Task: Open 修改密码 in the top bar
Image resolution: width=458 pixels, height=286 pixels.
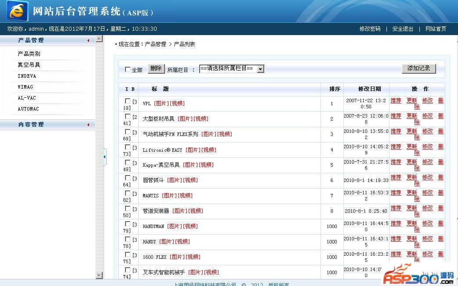Action: [370, 29]
